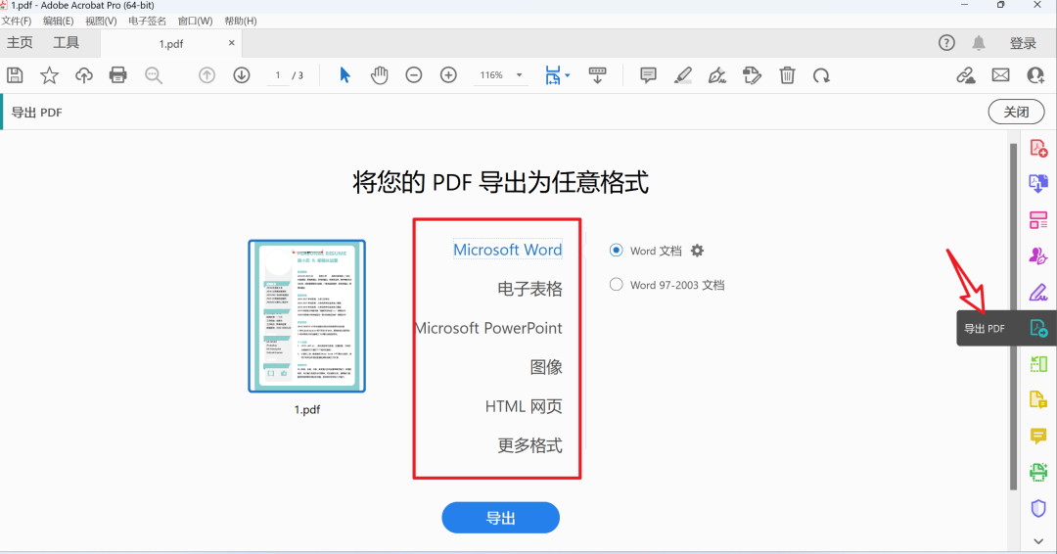The height and width of the screenshot is (554, 1057).
Task: Delete the page with trash icon
Action: tap(787, 75)
